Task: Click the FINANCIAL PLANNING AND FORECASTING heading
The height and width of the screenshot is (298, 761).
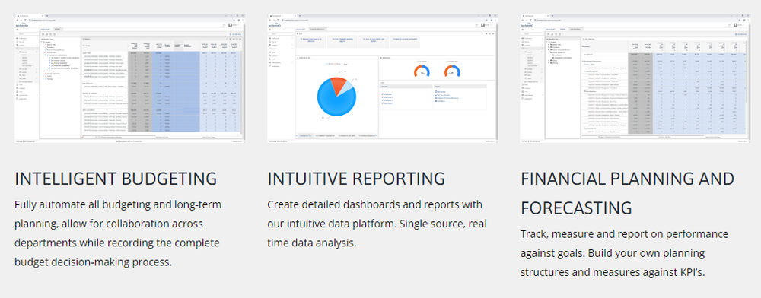Action: pyautogui.click(x=628, y=193)
